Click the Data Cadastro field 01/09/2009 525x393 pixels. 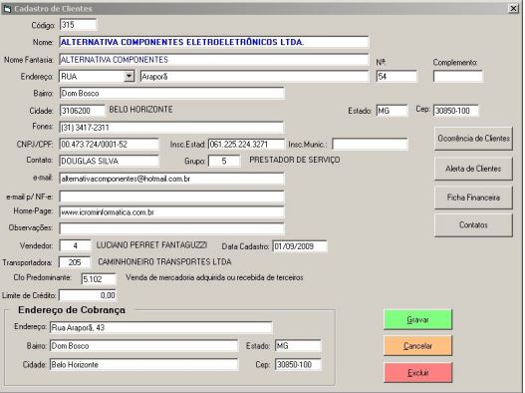300,246
